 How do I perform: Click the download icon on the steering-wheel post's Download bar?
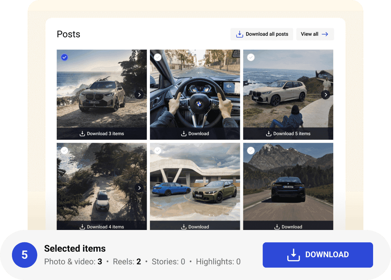pos(184,133)
